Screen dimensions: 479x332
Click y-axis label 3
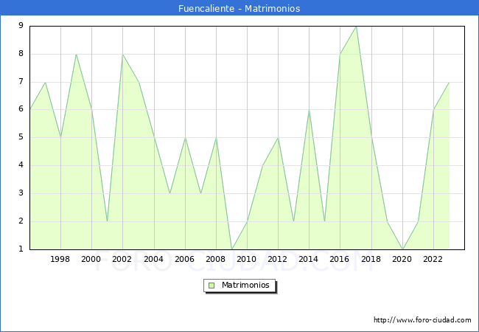pyautogui.click(x=21, y=193)
